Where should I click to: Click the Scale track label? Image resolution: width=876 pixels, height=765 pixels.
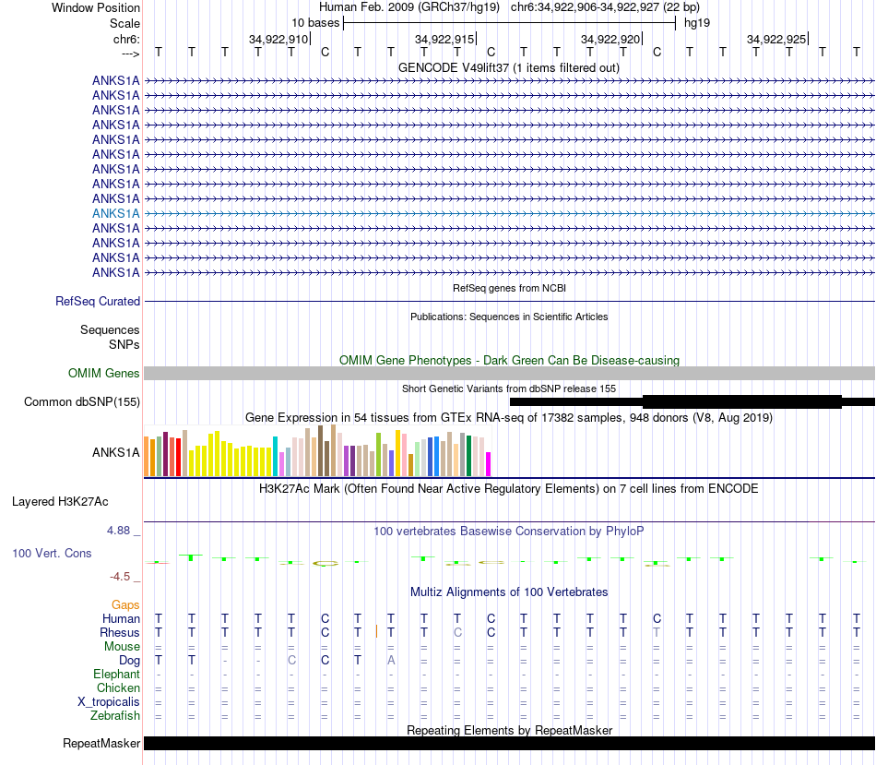coord(124,23)
